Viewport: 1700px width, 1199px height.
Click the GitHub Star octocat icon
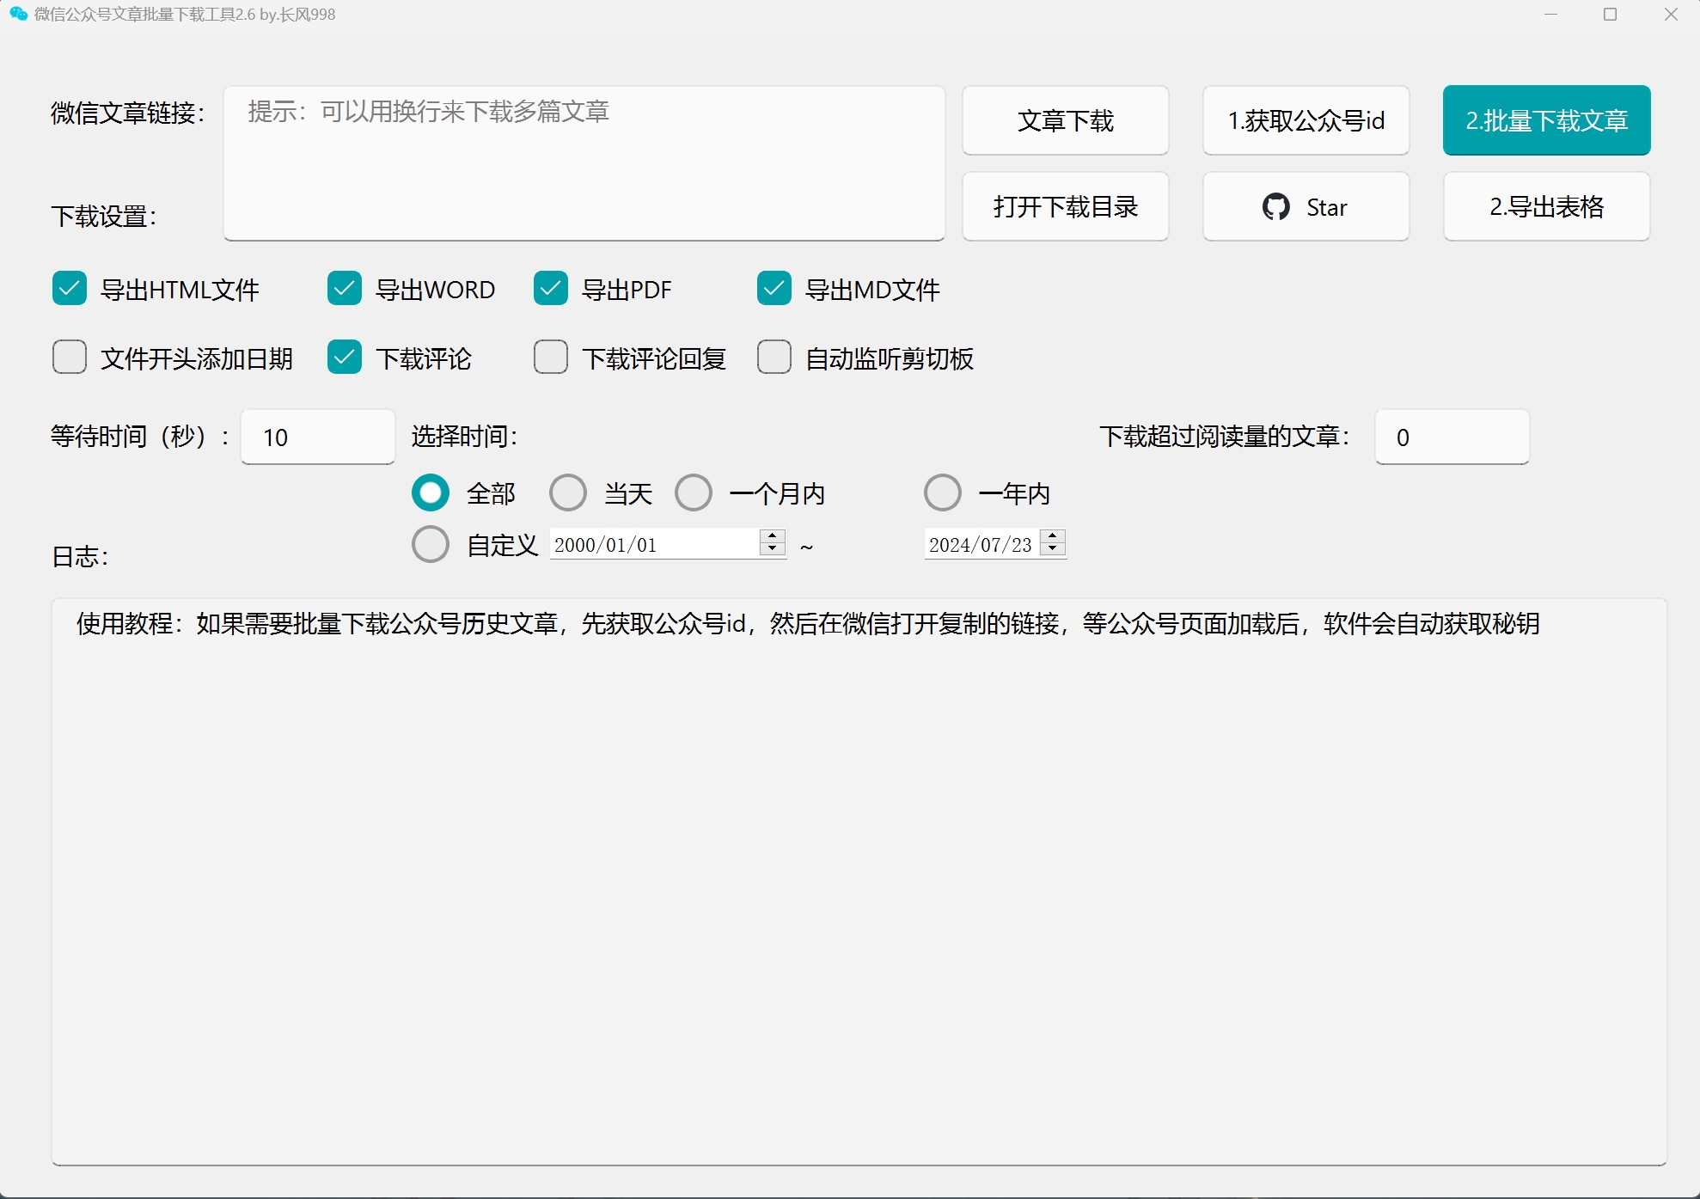coord(1275,206)
